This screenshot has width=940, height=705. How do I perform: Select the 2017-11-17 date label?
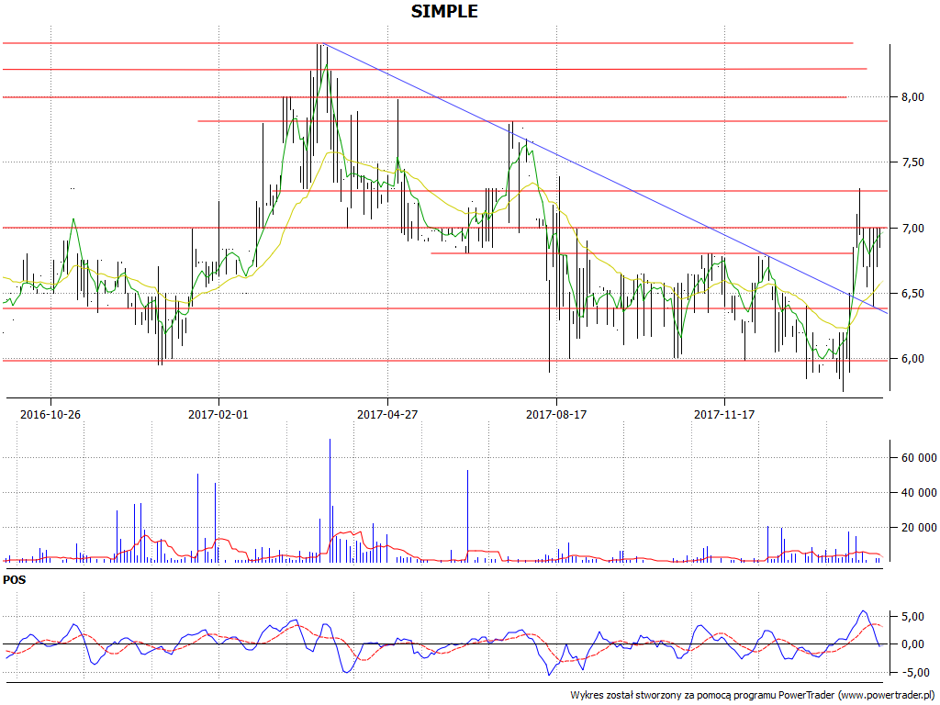tap(724, 414)
